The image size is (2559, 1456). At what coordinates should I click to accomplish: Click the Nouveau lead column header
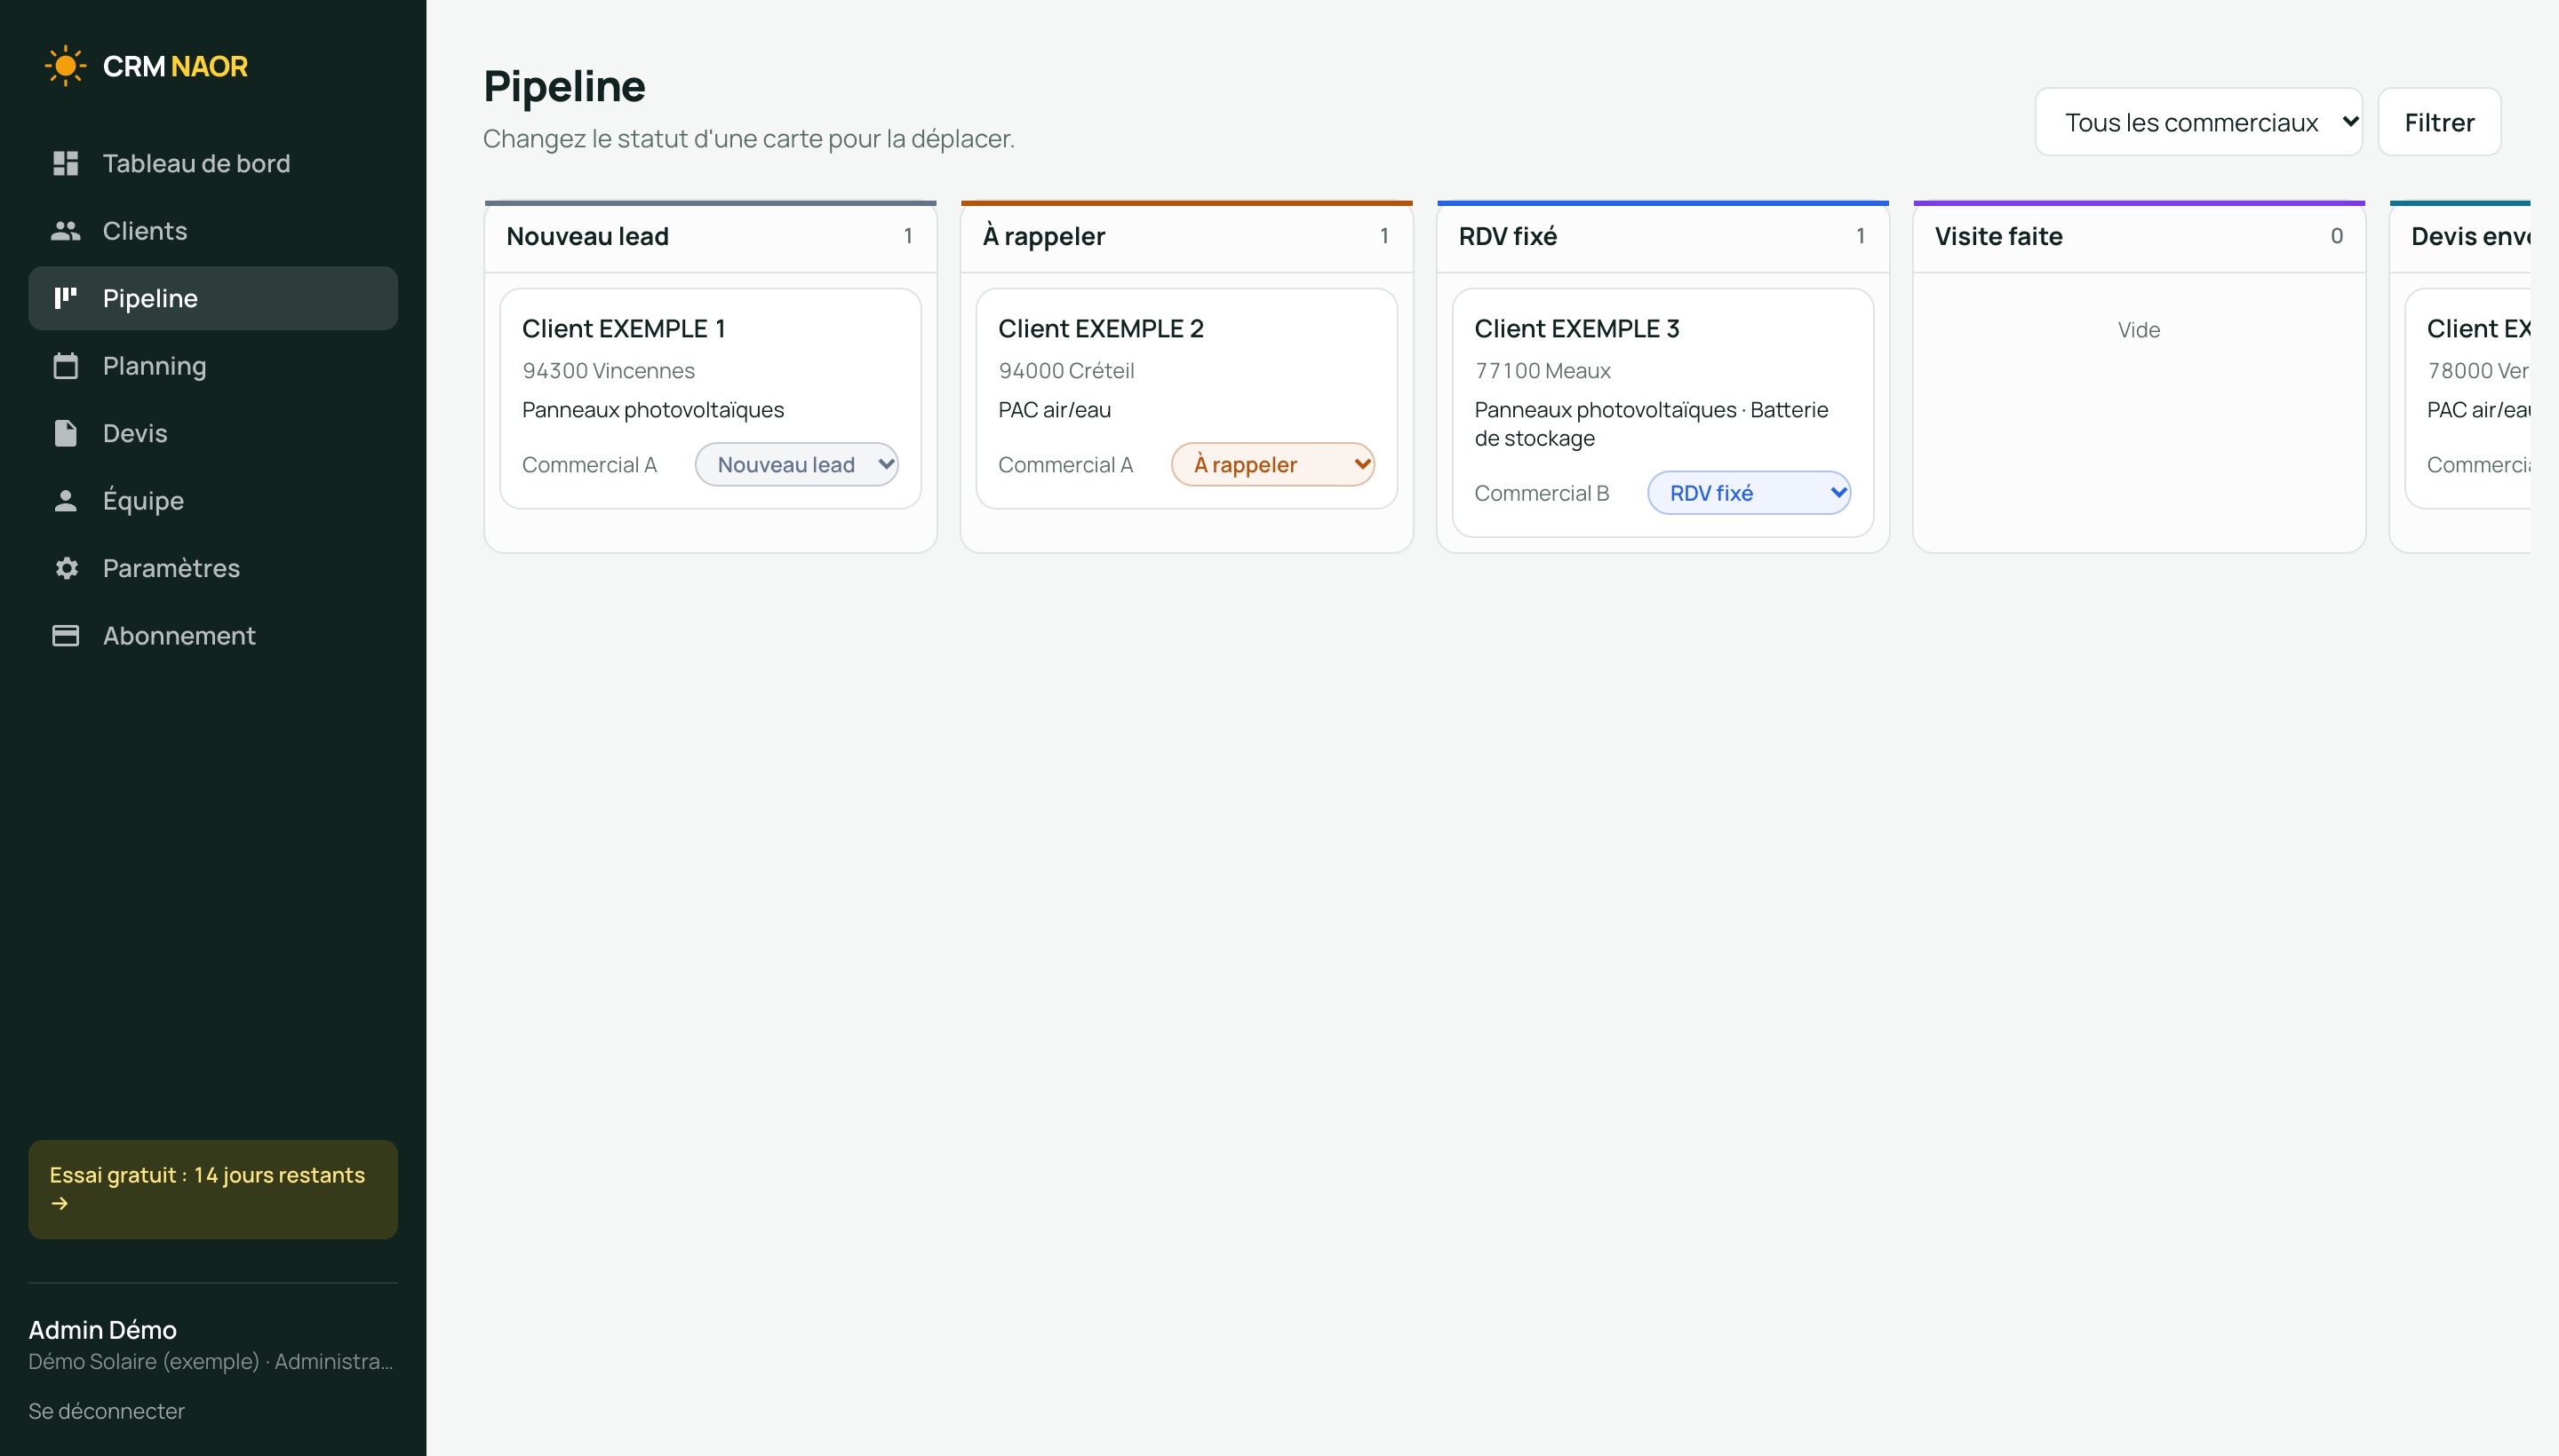[711, 237]
